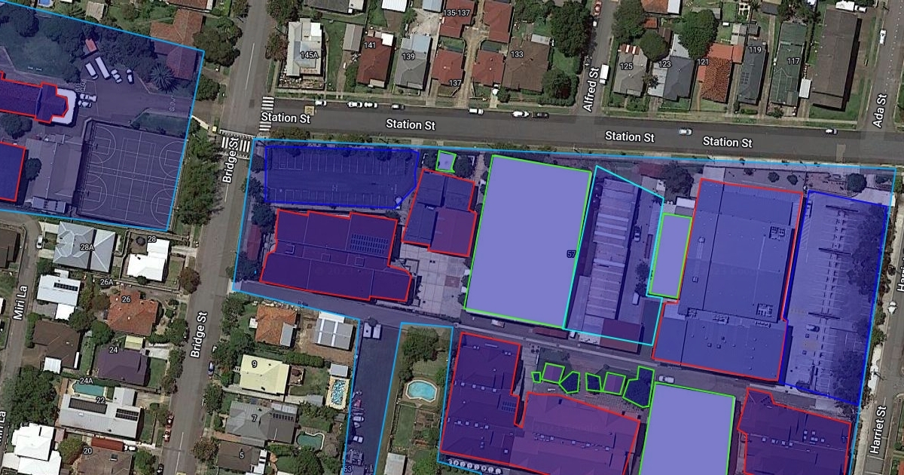Click the house number 133 label
This screenshot has height=475, width=904.
[517, 54]
